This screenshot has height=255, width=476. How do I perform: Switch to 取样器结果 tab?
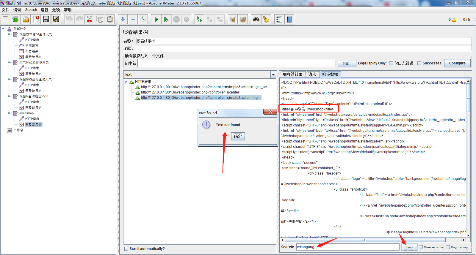click(x=292, y=75)
